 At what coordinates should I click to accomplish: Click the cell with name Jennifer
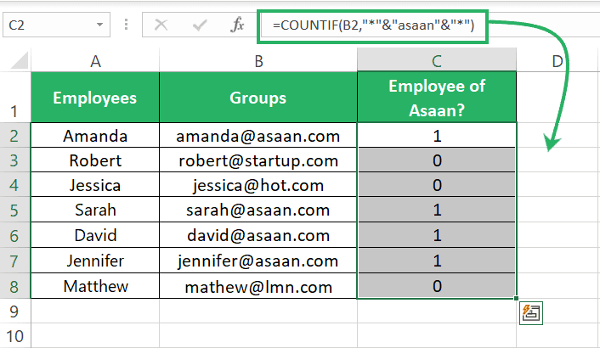point(95,261)
